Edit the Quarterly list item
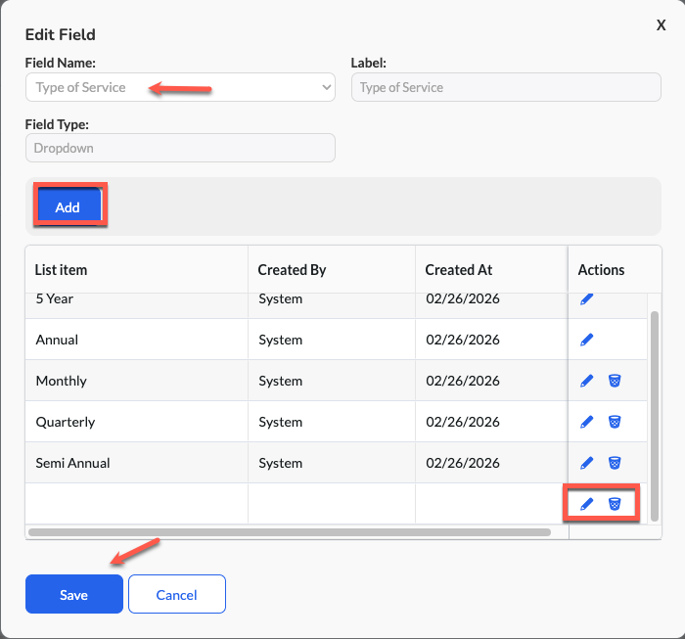The width and height of the screenshot is (685, 639). click(586, 422)
